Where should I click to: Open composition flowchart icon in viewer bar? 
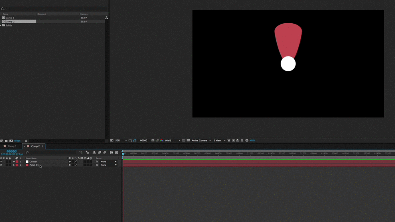(x=242, y=140)
